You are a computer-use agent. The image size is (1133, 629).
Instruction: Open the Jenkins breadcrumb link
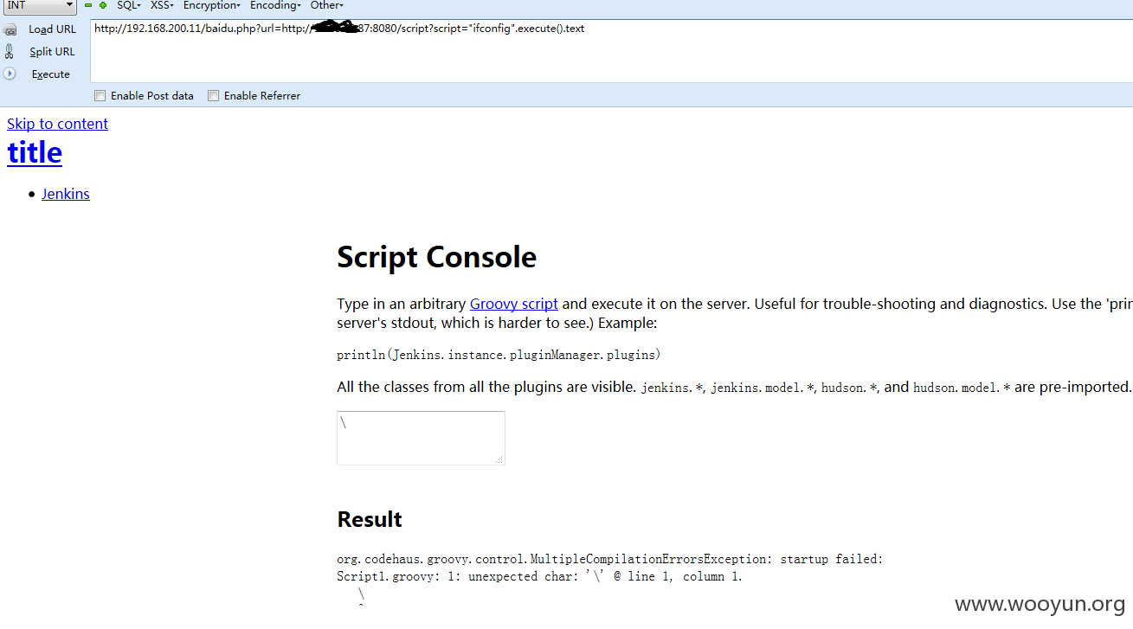(66, 194)
